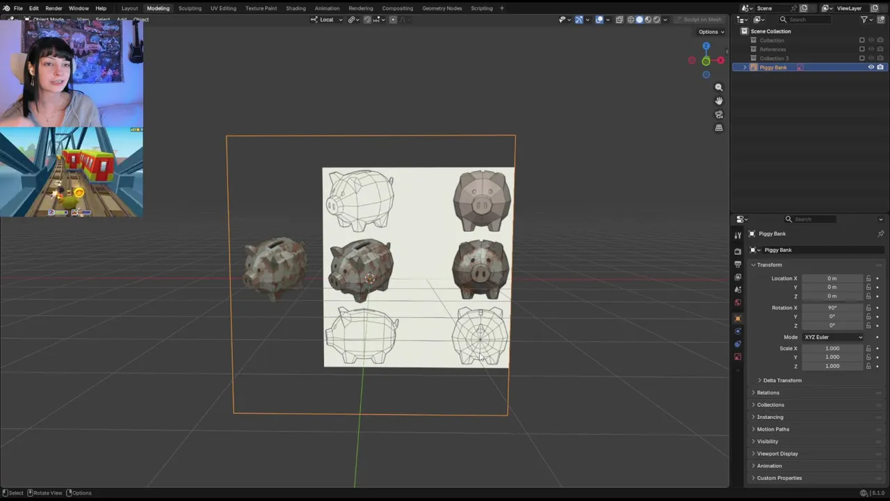Open the Tool properties tab

pyautogui.click(x=738, y=235)
